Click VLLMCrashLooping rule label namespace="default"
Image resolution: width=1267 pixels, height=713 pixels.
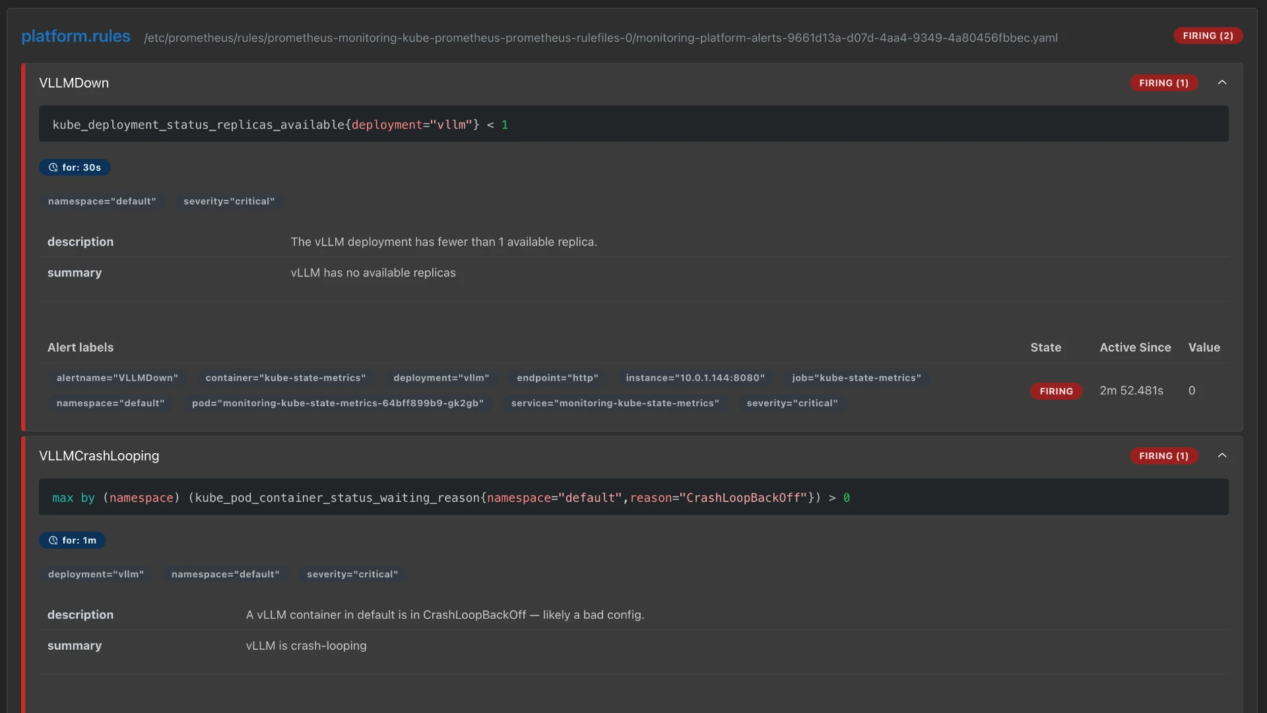(226, 574)
